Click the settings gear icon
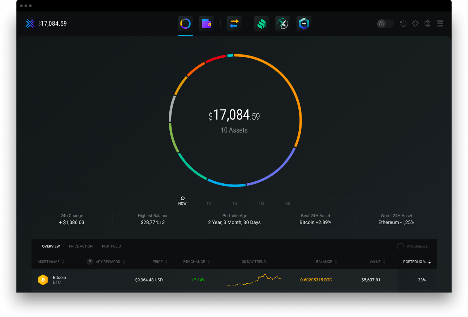Screen dimensions: 468x317 click(x=428, y=24)
